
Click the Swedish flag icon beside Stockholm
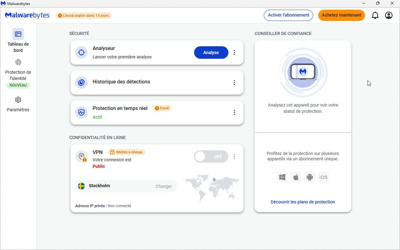81,186
